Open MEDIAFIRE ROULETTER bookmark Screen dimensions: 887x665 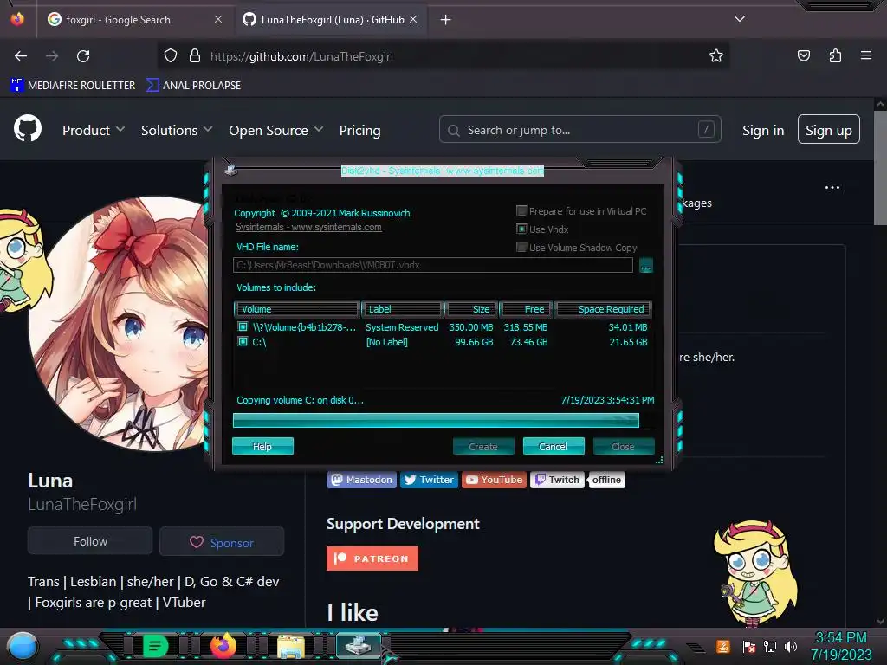click(73, 86)
